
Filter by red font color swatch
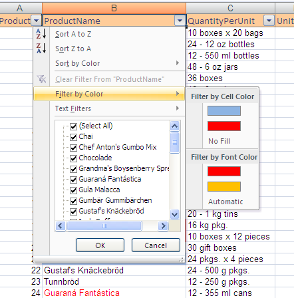coord(224,171)
